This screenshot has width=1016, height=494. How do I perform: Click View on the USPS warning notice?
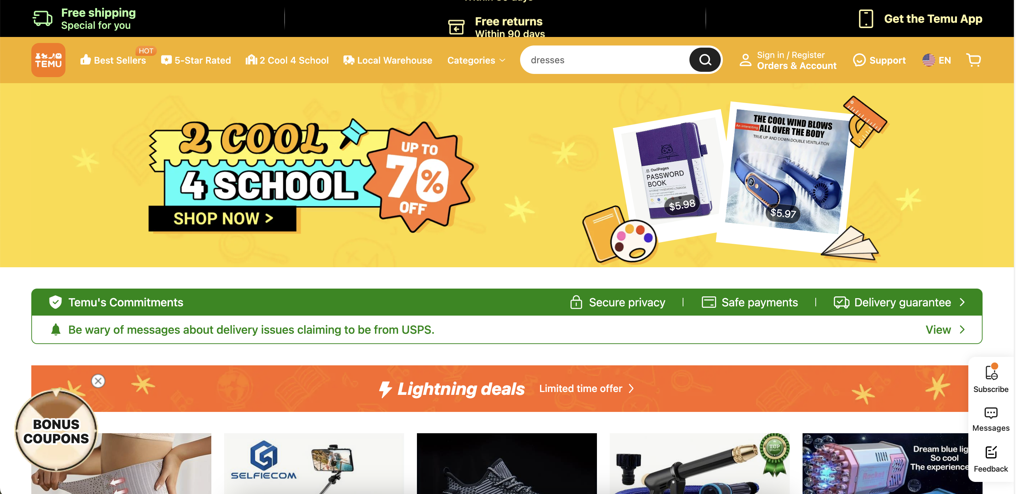(x=938, y=330)
